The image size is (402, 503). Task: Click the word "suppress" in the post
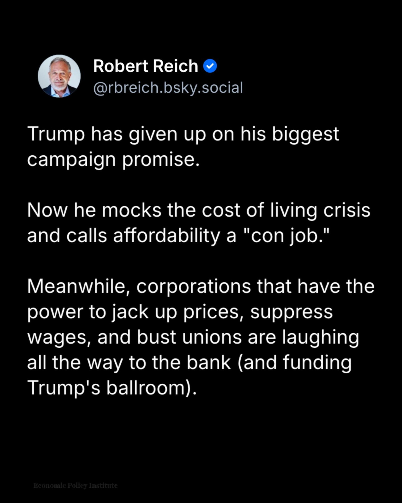coord(291,312)
